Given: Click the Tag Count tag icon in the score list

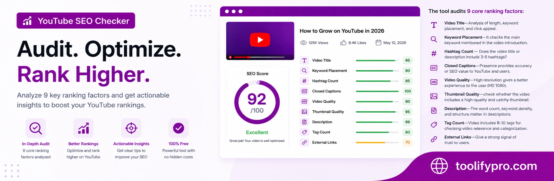Looking at the screenshot, I should (x=304, y=132).
